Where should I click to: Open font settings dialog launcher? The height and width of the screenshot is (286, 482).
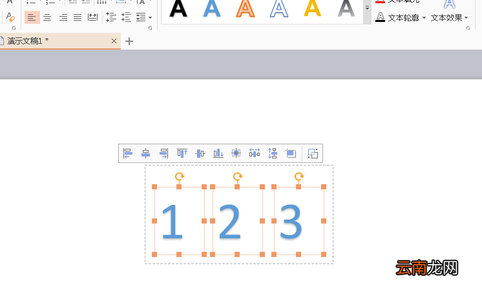(x=14, y=28)
